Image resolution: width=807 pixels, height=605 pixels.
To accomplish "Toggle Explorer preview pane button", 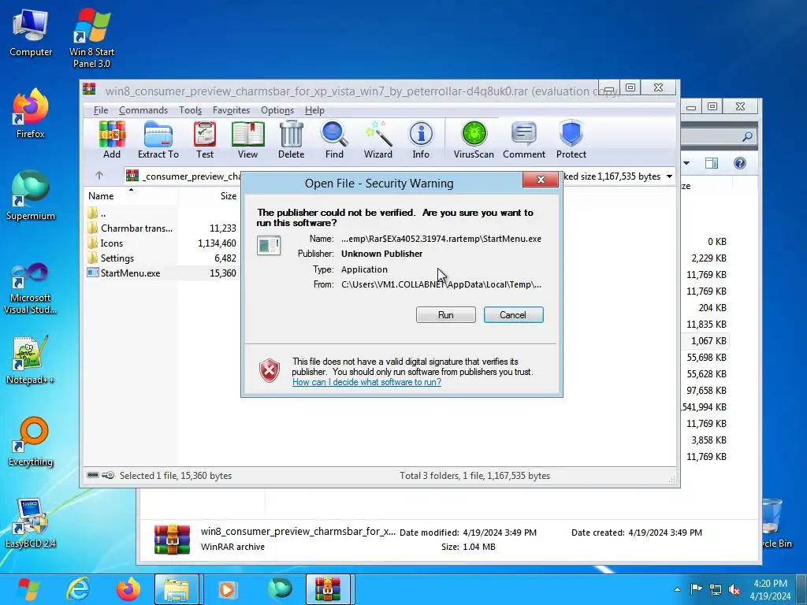I will point(712,163).
